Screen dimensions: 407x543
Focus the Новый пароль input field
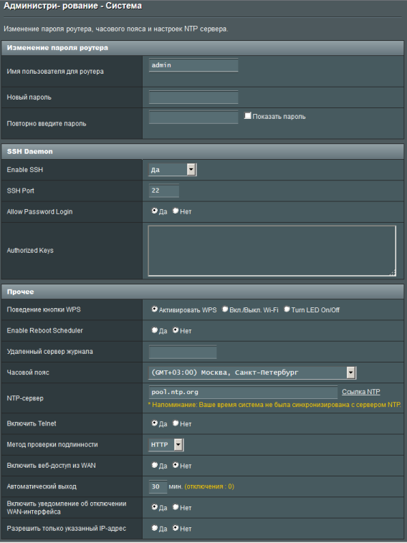click(193, 97)
